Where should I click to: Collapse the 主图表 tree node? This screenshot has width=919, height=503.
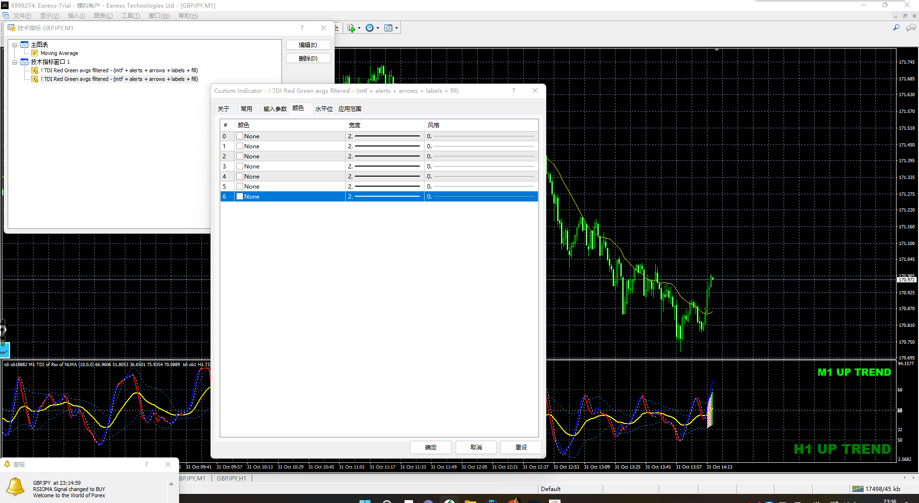pyautogui.click(x=15, y=45)
